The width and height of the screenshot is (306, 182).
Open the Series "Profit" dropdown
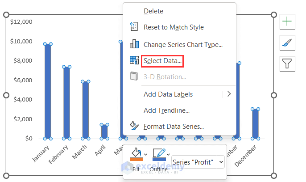[198, 162]
